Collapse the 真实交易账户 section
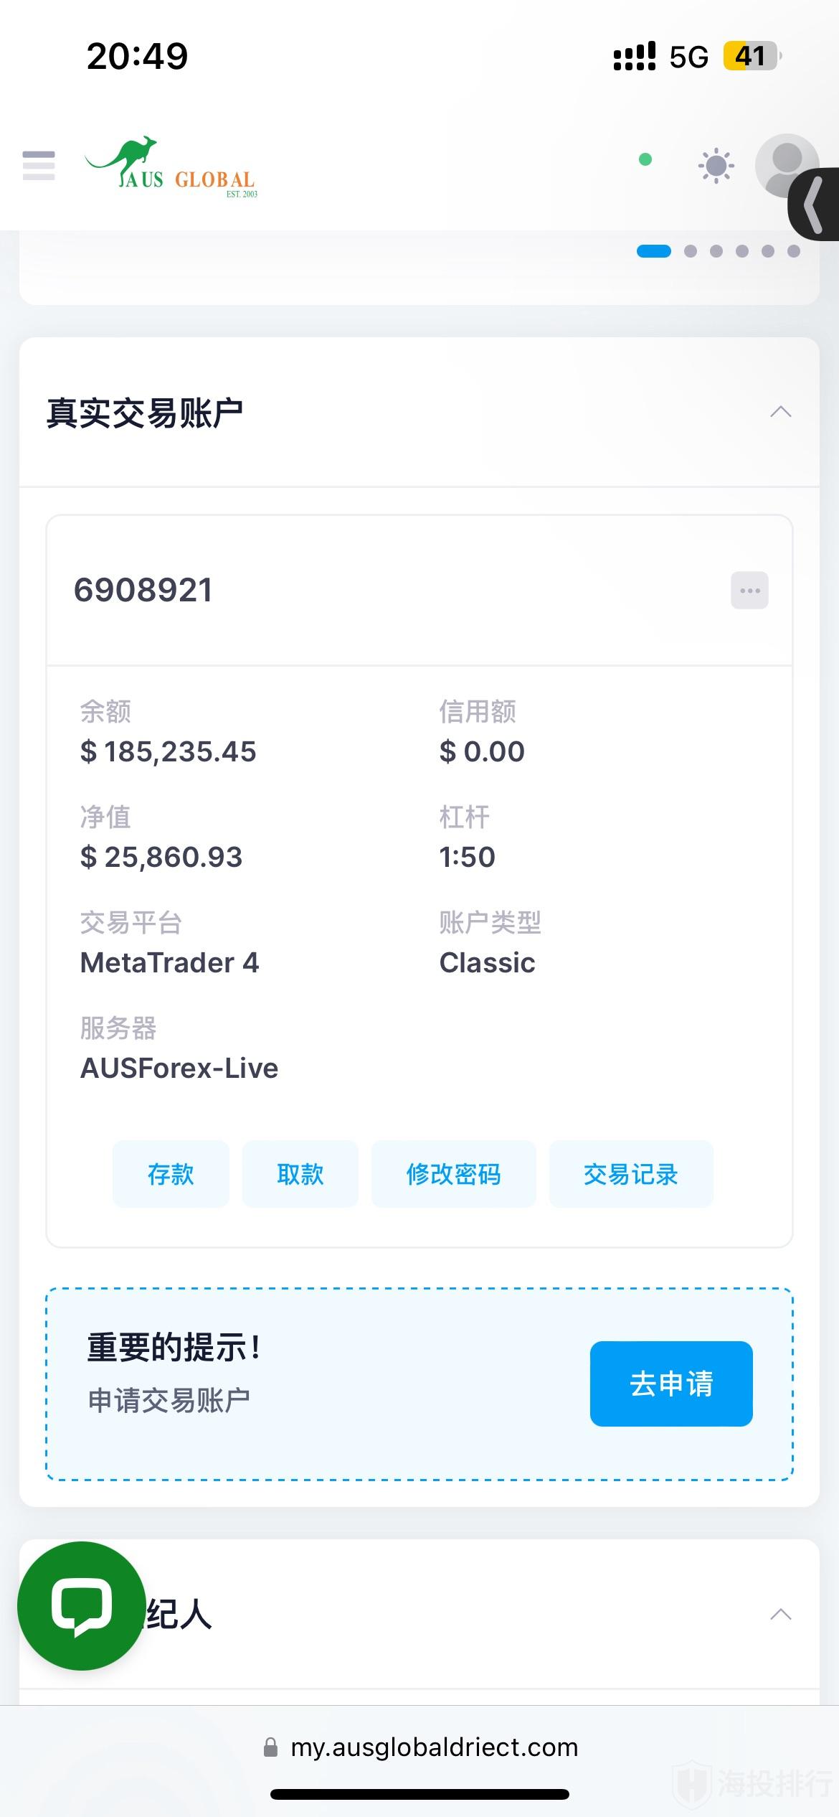Screen dimensions: 839x1817 780,412
